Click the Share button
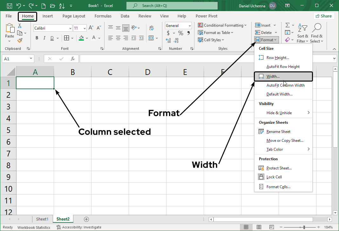Image resolution: width=339 pixels, height=231 pixels. 324,16
